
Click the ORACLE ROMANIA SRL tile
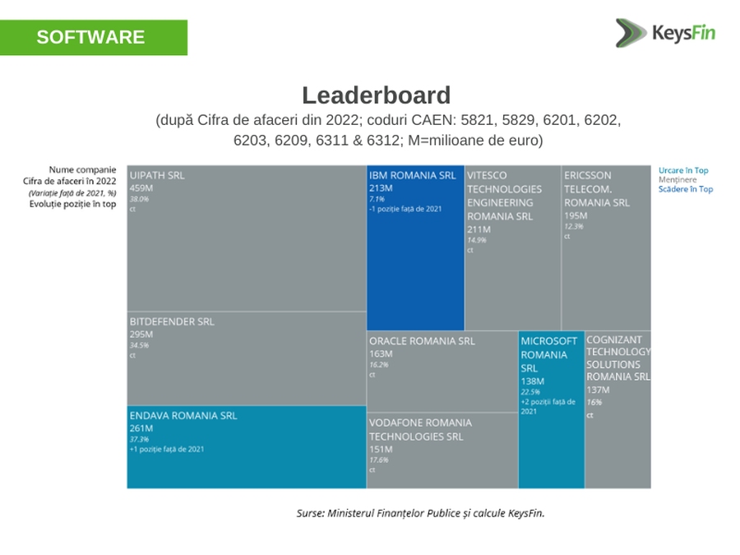click(x=442, y=372)
